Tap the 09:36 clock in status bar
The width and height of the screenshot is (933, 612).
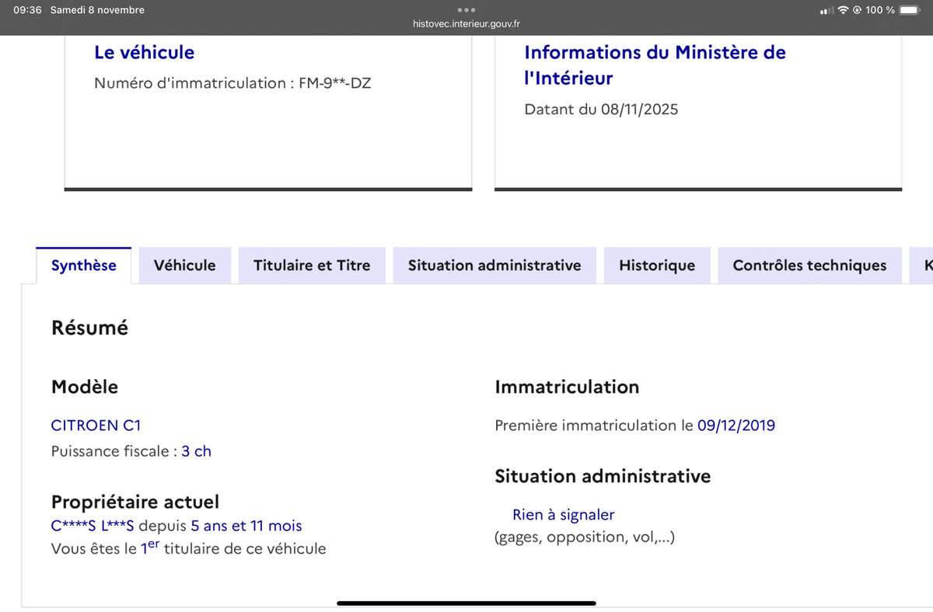27,10
